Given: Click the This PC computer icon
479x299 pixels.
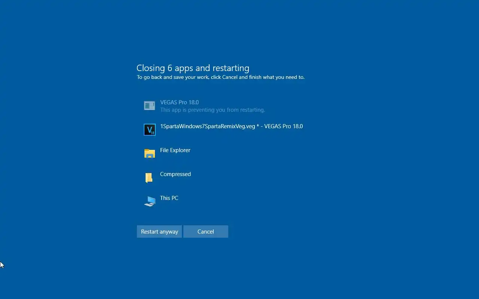Looking at the screenshot, I should [x=150, y=201].
